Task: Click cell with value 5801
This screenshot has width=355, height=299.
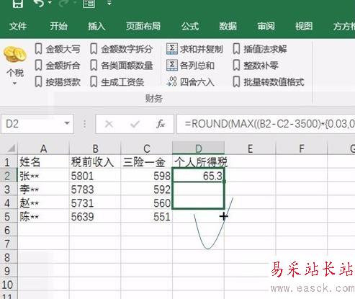Action: pos(95,176)
